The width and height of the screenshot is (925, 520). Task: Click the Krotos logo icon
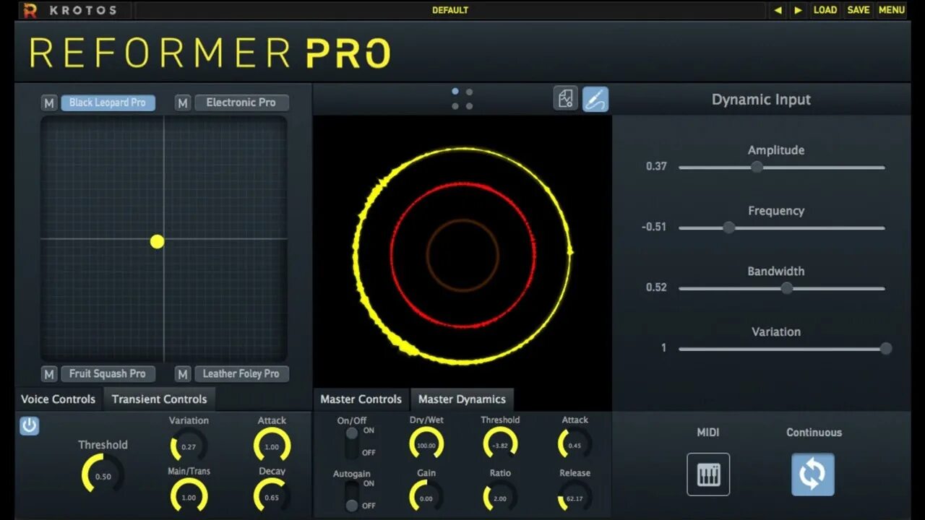(30, 10)
